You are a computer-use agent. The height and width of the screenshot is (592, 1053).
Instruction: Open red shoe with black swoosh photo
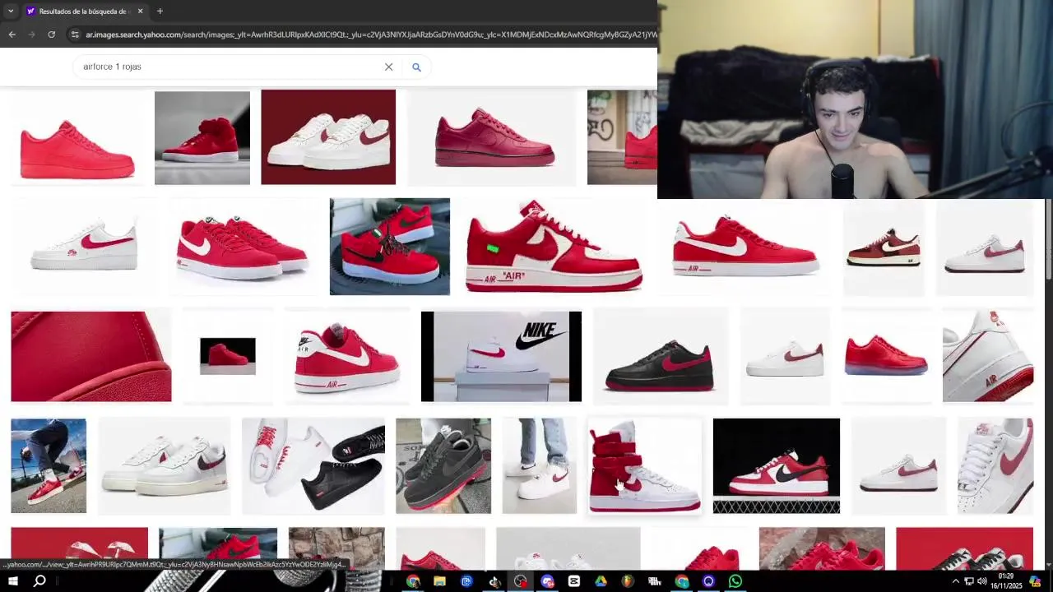coord(390,247)
